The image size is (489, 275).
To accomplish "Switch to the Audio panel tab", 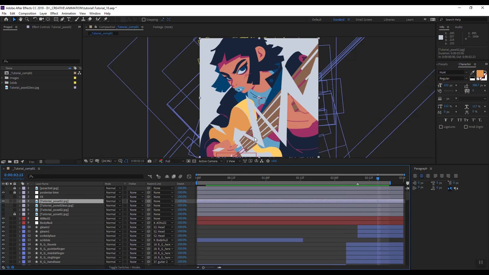I will 459,27.
